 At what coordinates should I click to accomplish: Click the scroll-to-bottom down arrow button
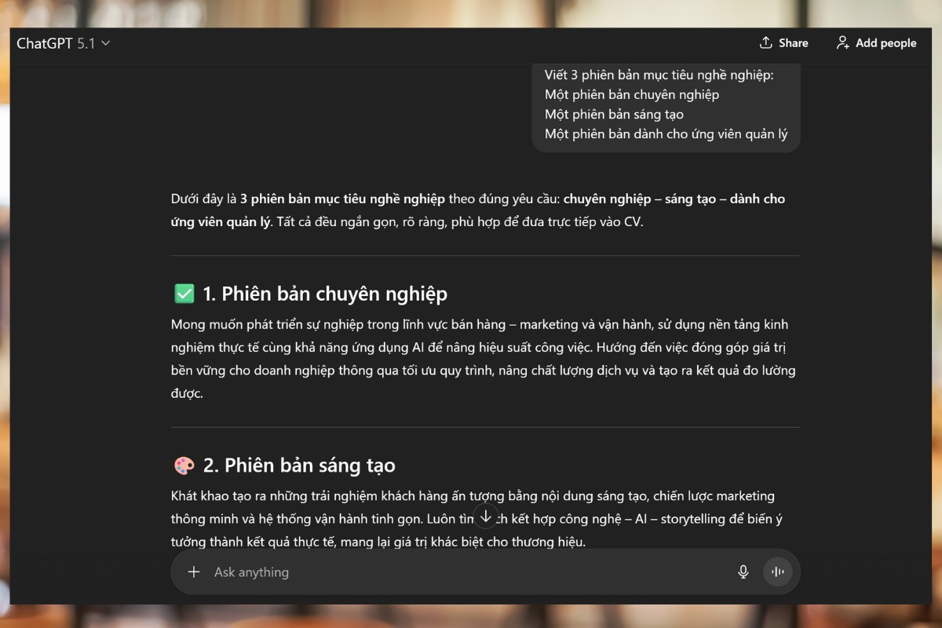click(486, 517)
